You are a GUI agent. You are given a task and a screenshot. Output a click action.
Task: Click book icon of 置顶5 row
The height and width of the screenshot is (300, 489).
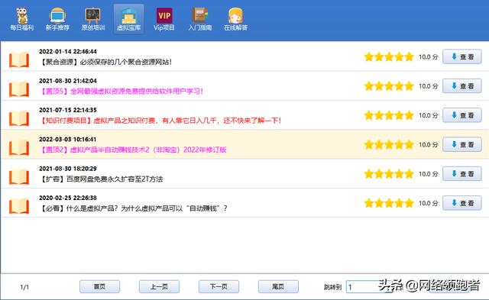[19, 89]
